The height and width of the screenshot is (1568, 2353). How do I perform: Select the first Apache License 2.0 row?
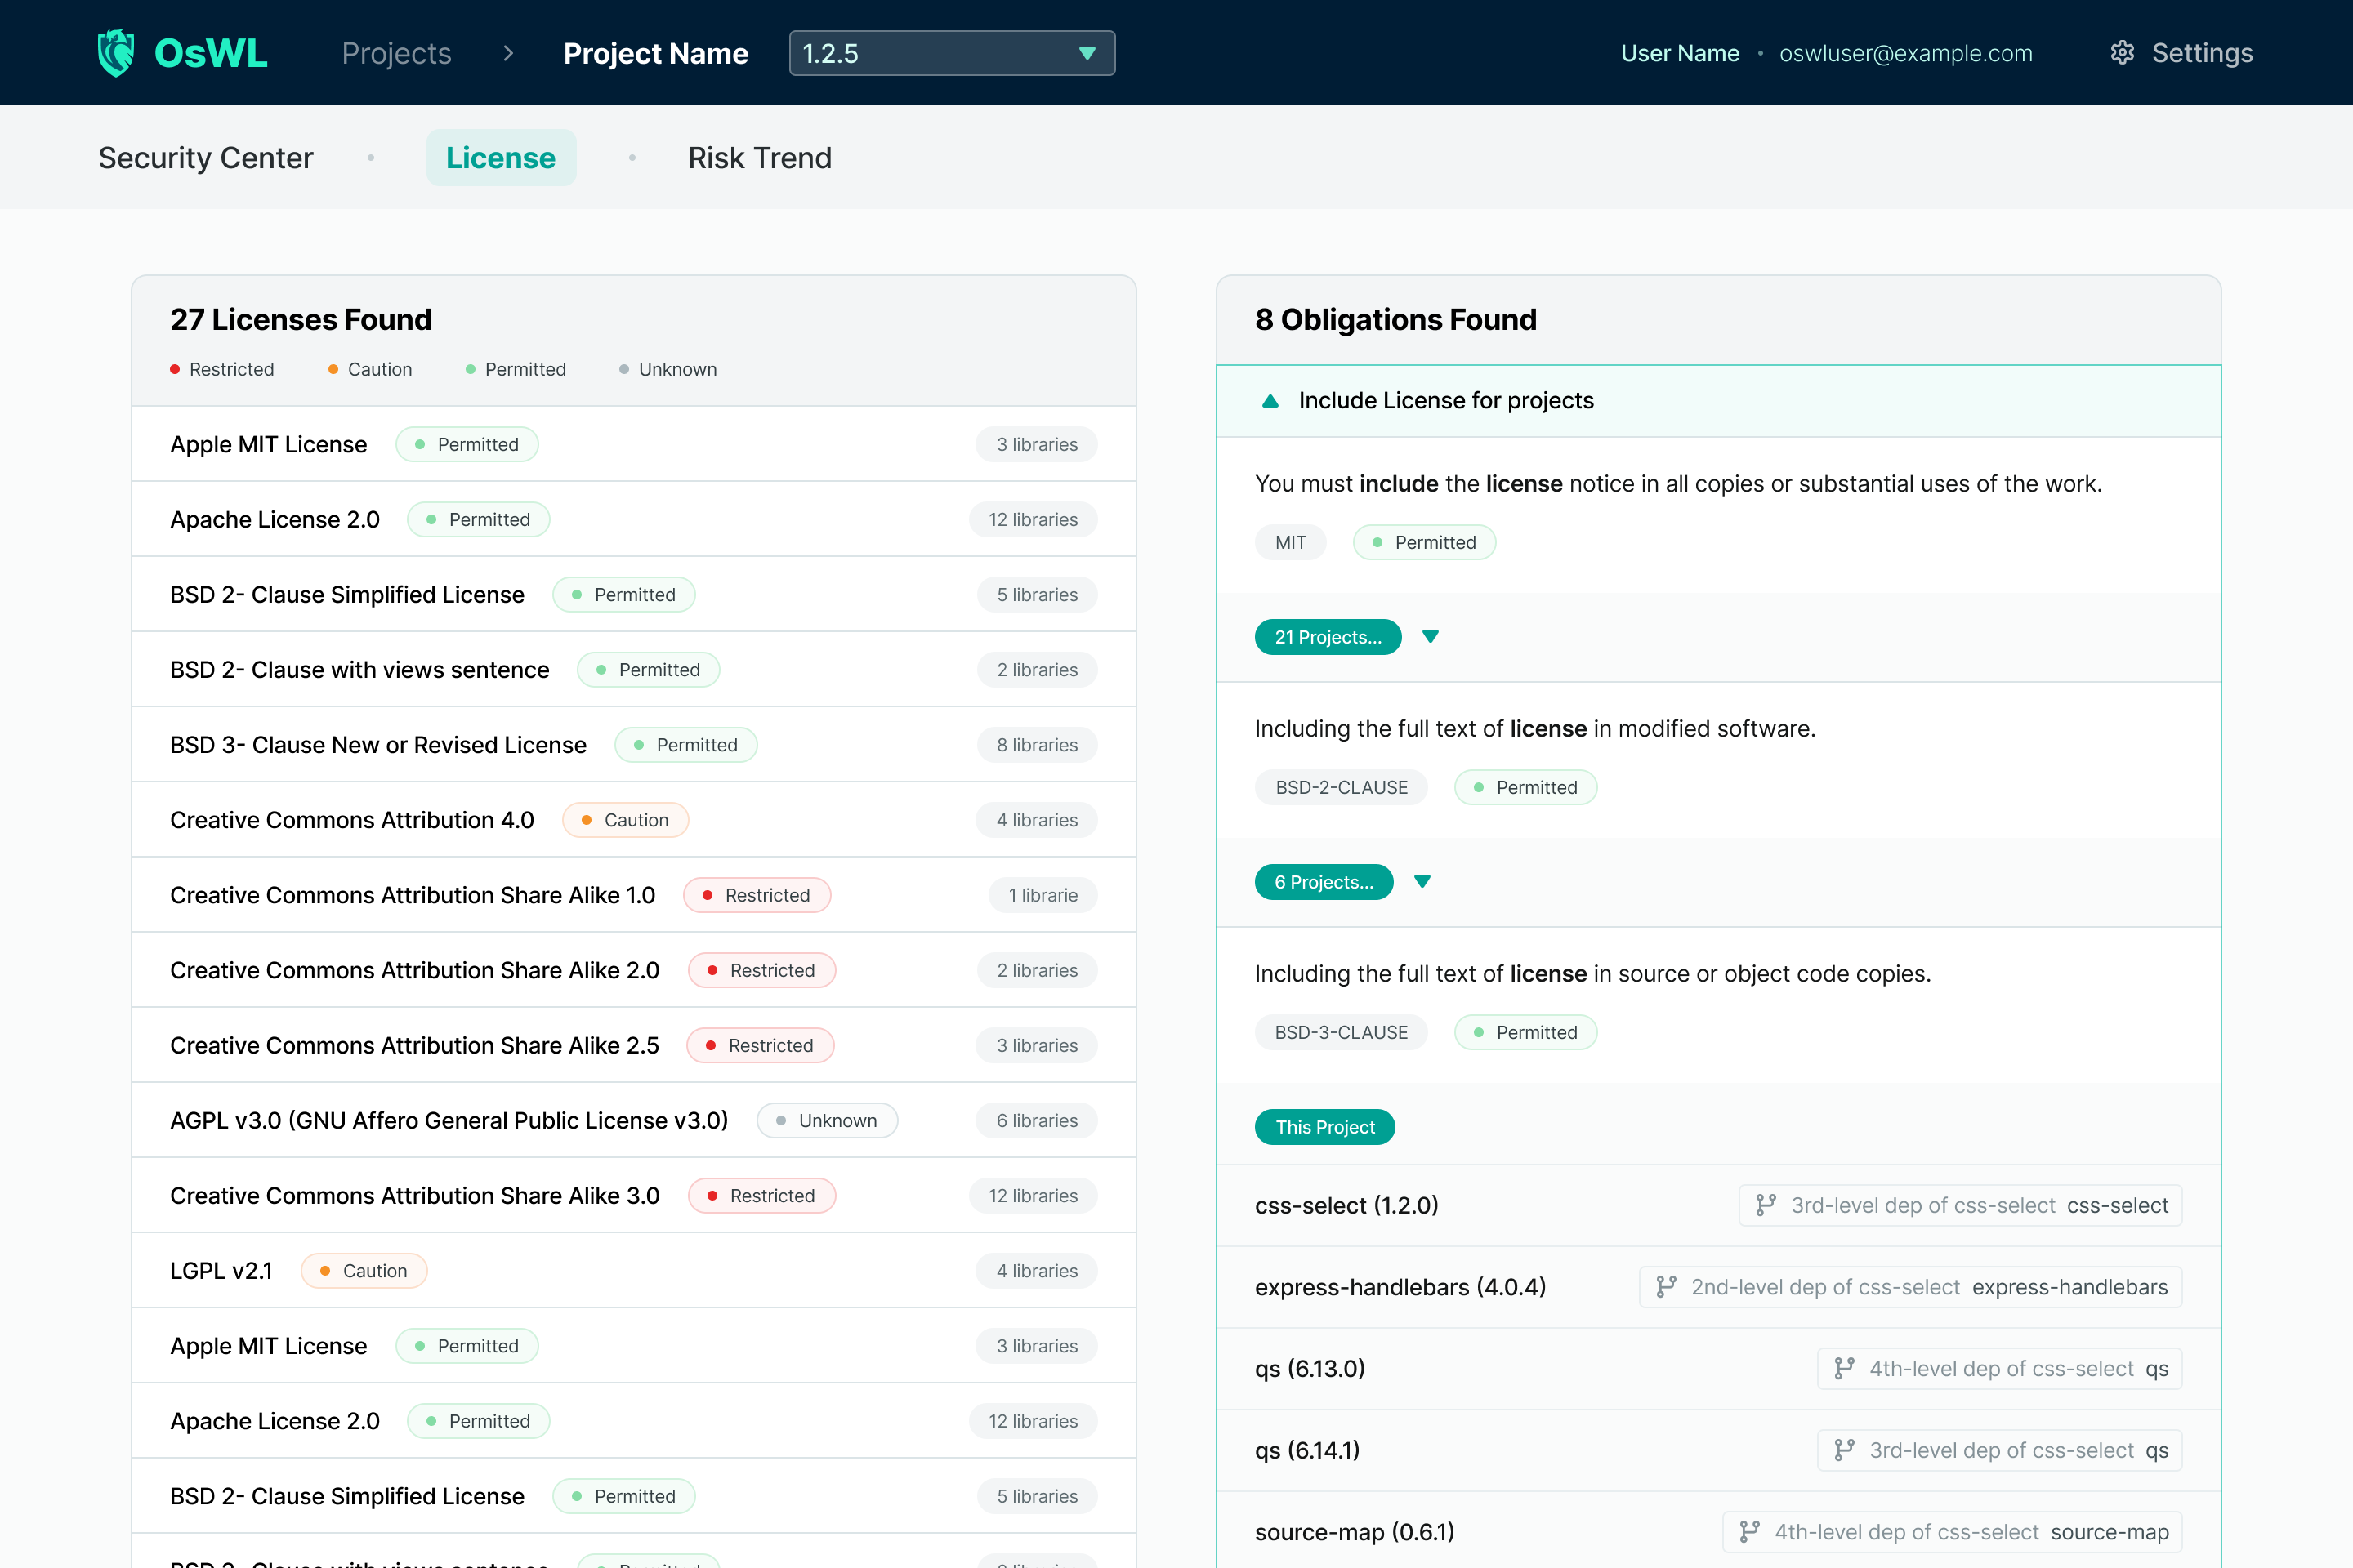633,519
